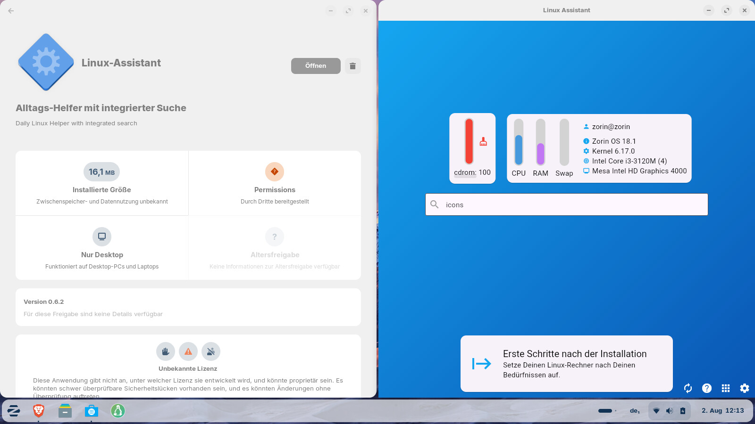755x424 pixels.
Task: Click the magnifier icon in the search field
Action: (x=435, y=204)
